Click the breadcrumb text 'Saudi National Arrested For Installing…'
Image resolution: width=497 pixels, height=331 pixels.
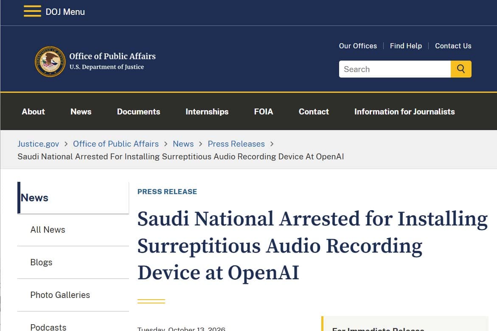coord(181,157)
